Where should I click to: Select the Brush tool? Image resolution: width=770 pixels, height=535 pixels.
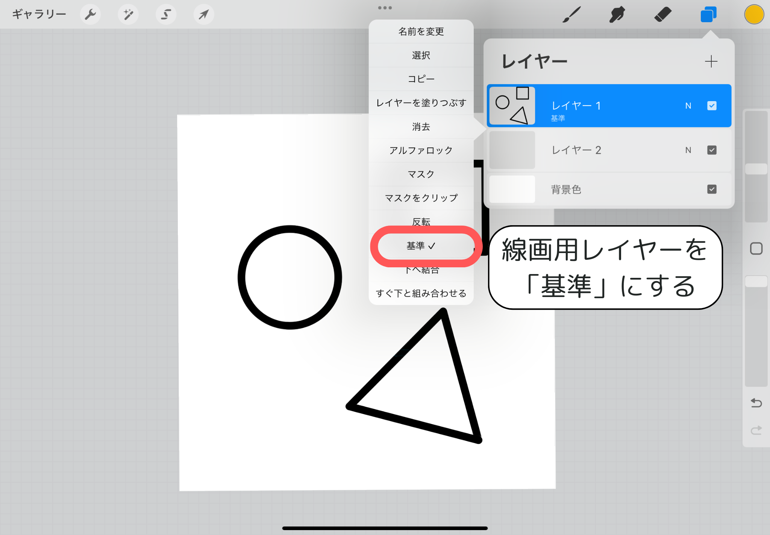pyautogui.click(x=572, y=15)
